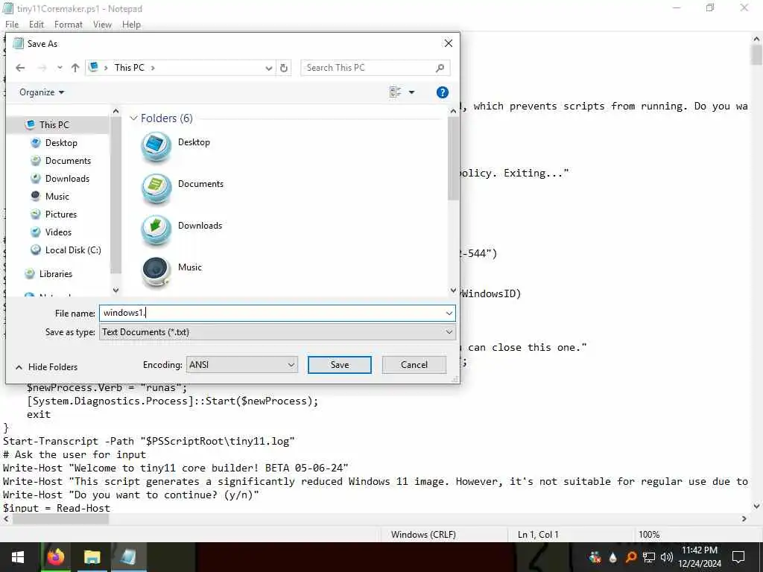Image resolution: width=763 pixels, height=572 pixels.
Task: Select This PC in the navigation pane
Action: click(54, 125)
